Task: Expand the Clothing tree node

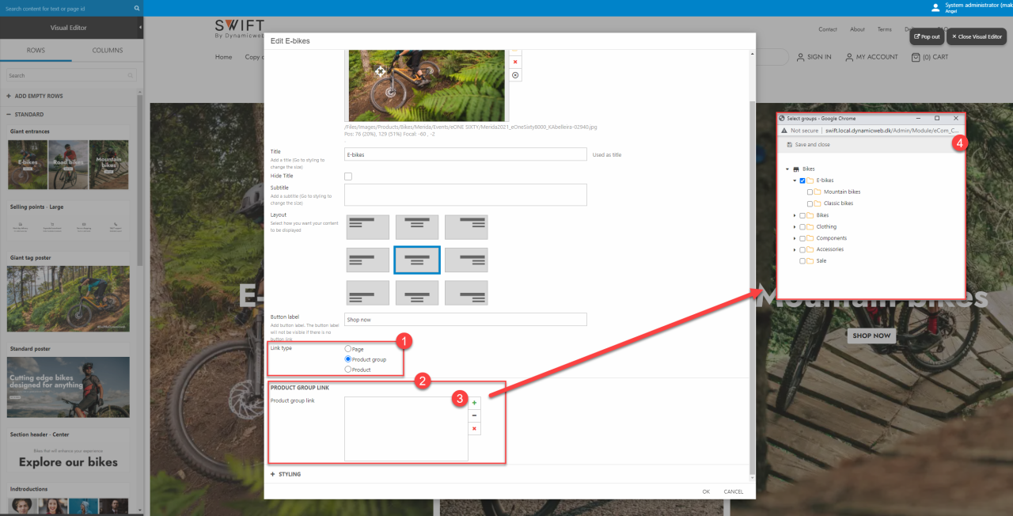Action: point(795,227)
